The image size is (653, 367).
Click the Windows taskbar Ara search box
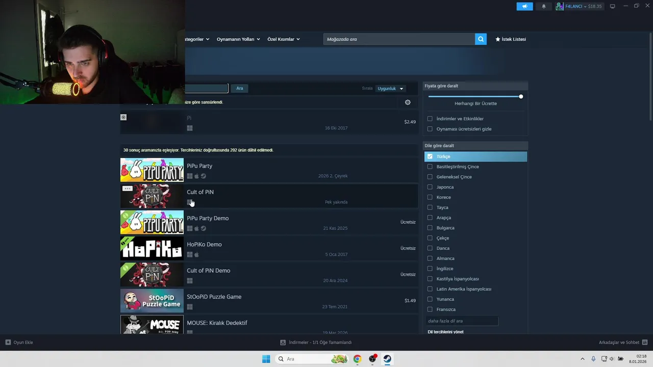[x=312, y=359]
